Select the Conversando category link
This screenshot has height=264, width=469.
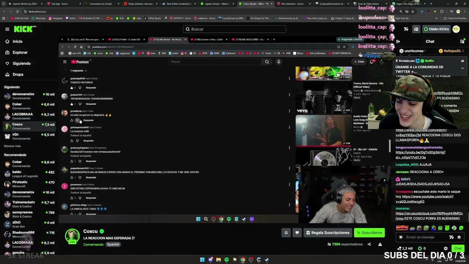point(93,245)
